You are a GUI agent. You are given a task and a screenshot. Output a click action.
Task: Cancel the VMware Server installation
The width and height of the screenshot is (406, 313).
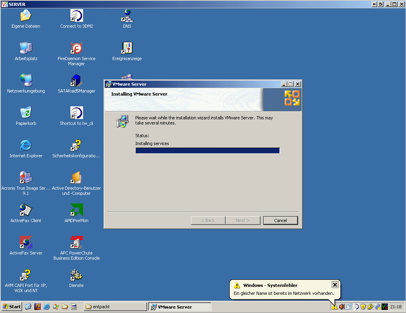tap(280, 220)
